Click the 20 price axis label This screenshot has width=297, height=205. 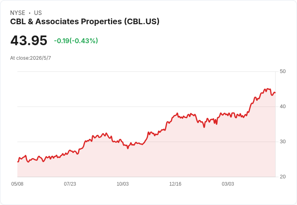click(x=282, y=177)
